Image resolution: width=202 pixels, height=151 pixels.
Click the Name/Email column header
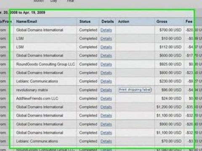tap(27, 21)
